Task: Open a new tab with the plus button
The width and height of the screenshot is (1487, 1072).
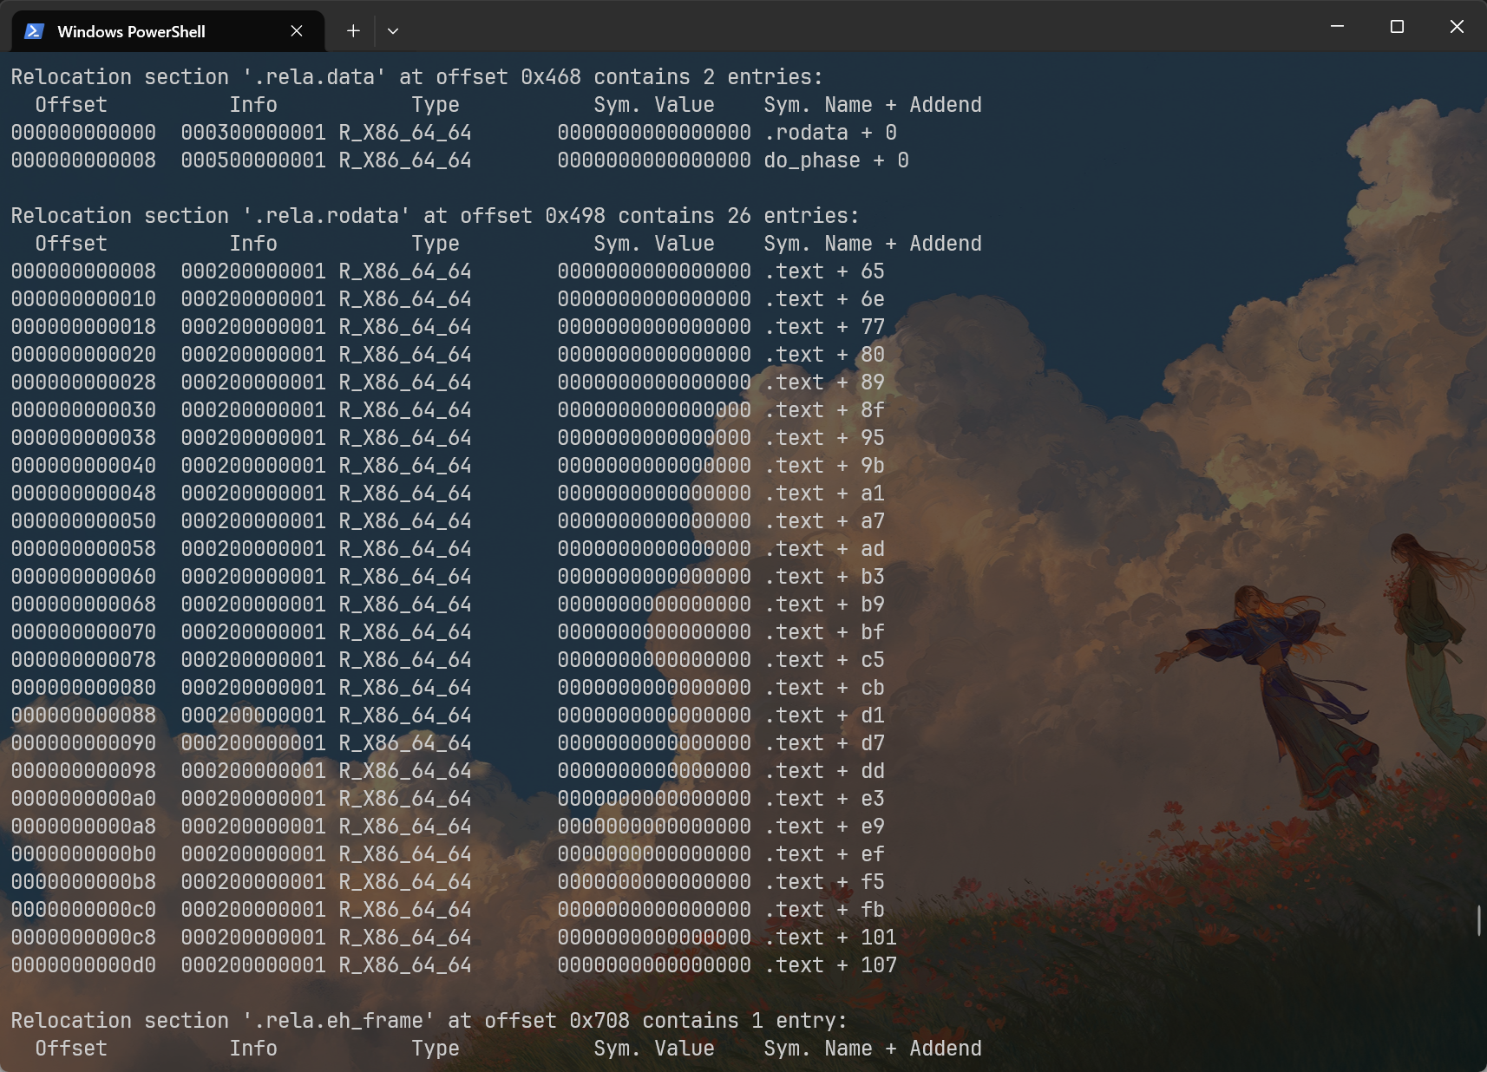Action: 353,31
